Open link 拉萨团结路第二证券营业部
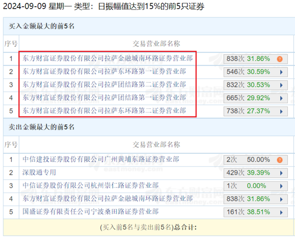Viewport: 295px width, 237px height. click(x=104, y=84)
